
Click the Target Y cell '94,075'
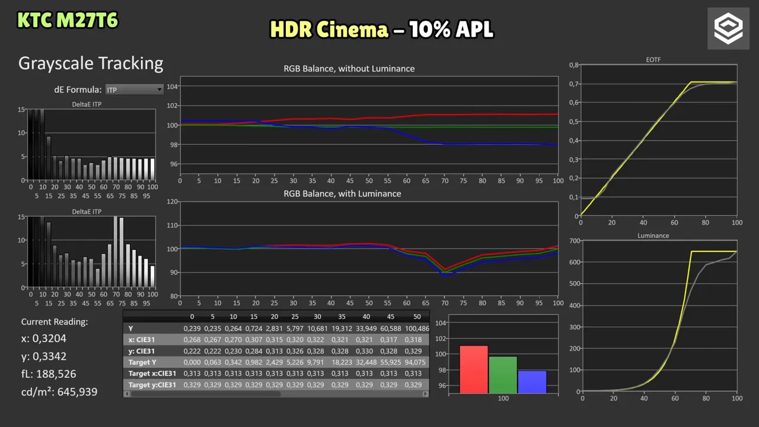(x=415, y=362)
